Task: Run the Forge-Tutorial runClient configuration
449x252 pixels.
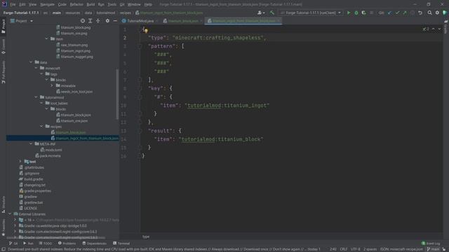Action: 349,13
